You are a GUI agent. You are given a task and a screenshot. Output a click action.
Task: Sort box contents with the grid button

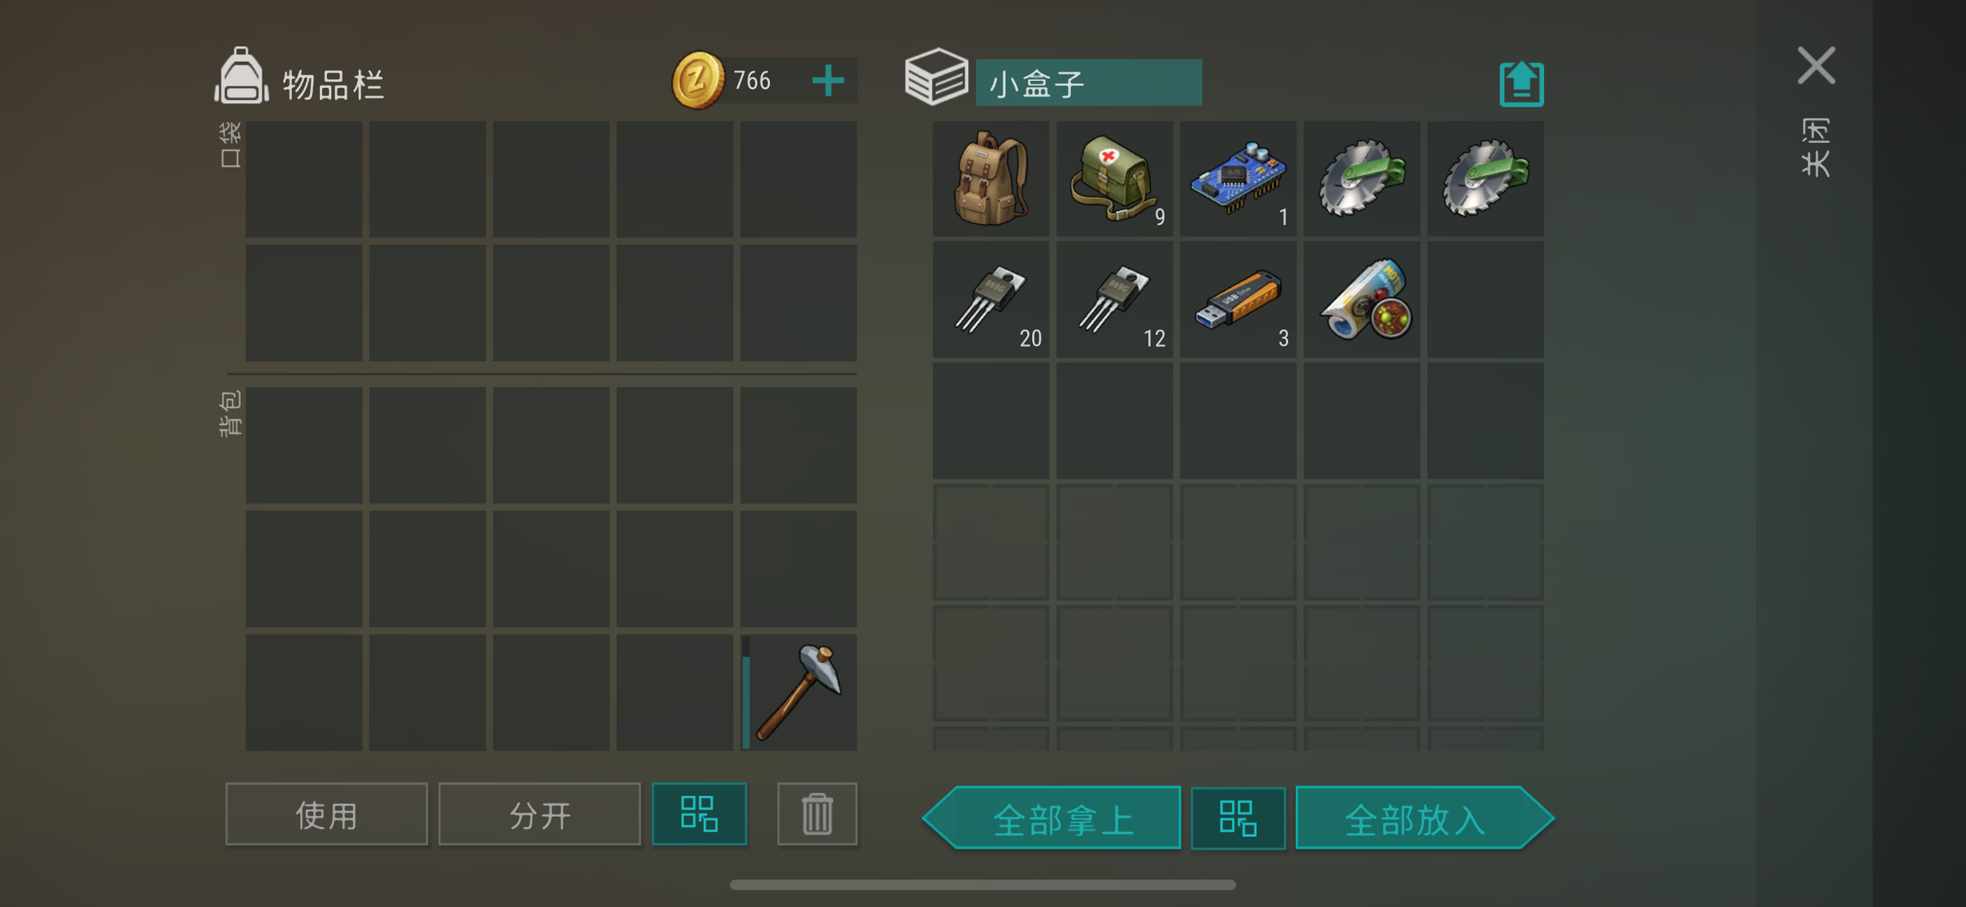pyautogui.click(x=1238, y=818)
